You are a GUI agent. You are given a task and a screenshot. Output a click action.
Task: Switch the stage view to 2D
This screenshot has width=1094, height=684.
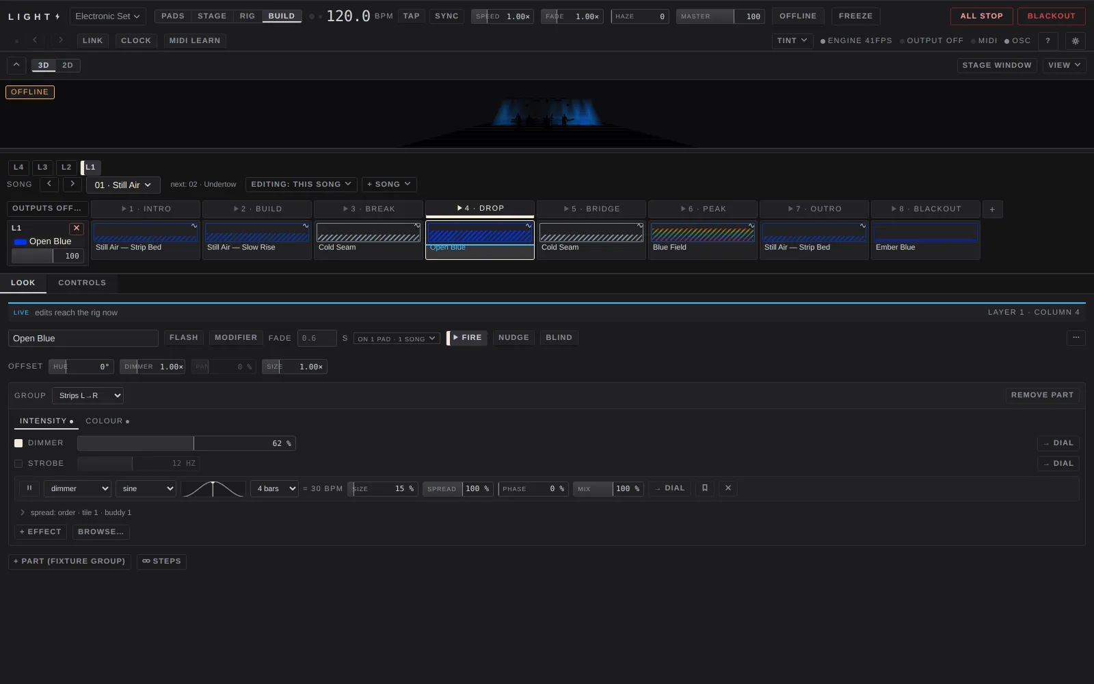pos(68,66)
